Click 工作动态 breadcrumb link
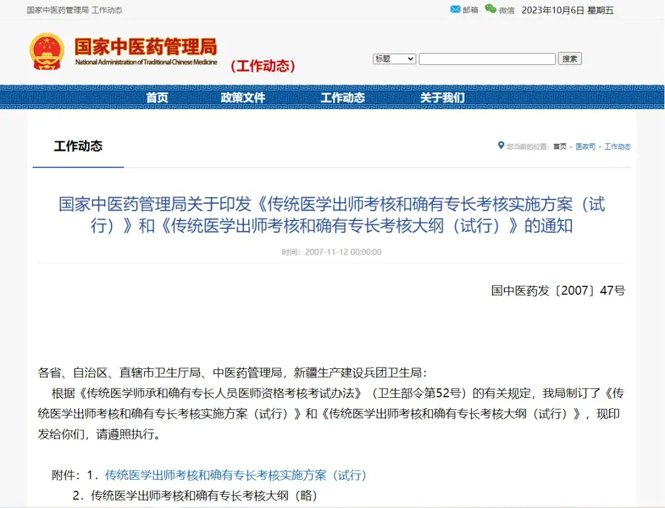 tap(617, 147)
